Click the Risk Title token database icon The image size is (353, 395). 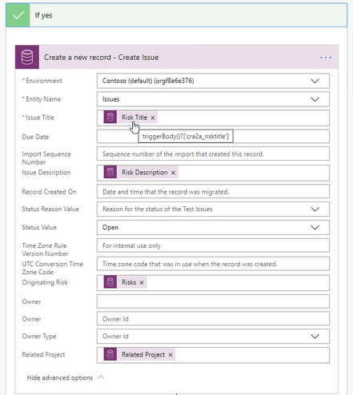tap(110, 118)
